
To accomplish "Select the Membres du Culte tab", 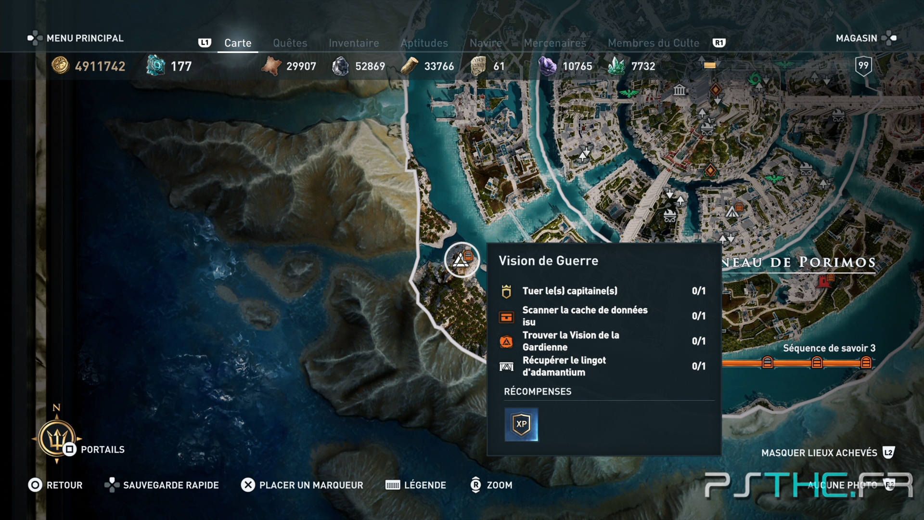I will click(653, 43).
